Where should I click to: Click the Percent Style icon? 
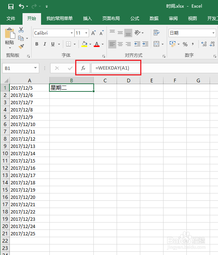tap(185, 44)
